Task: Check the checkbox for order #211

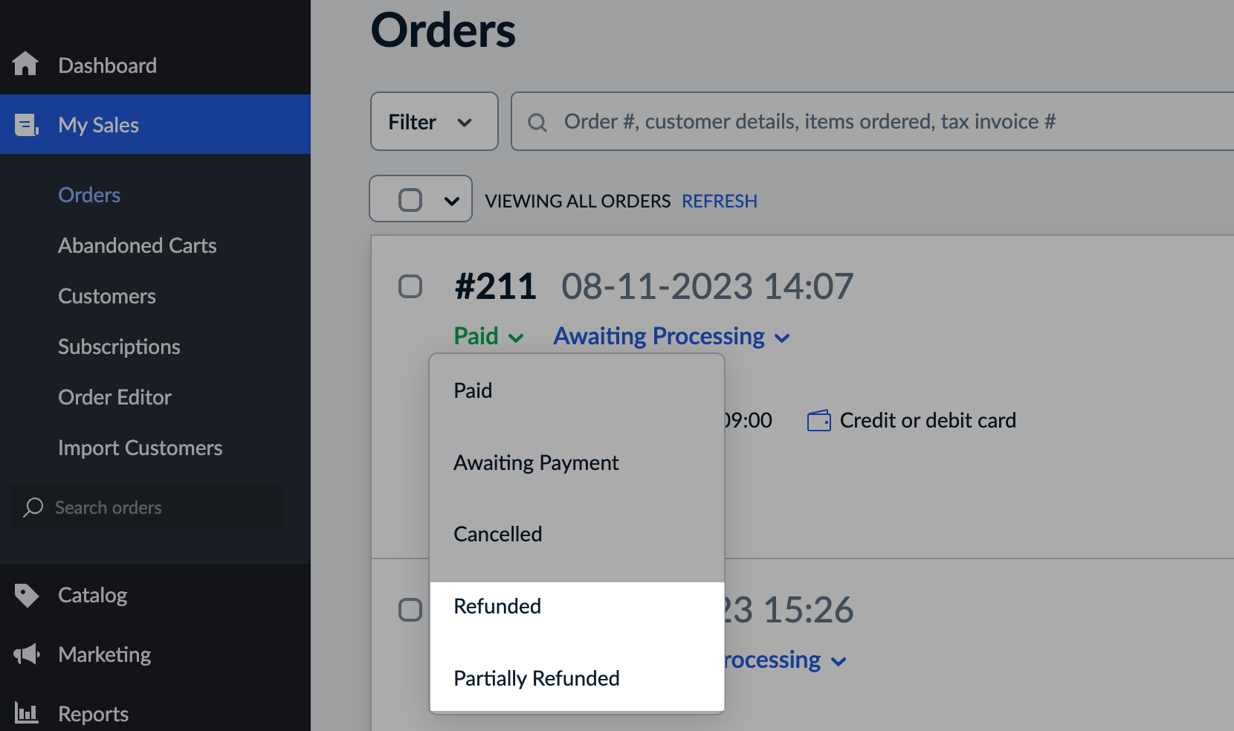Action: pos(410,286)
